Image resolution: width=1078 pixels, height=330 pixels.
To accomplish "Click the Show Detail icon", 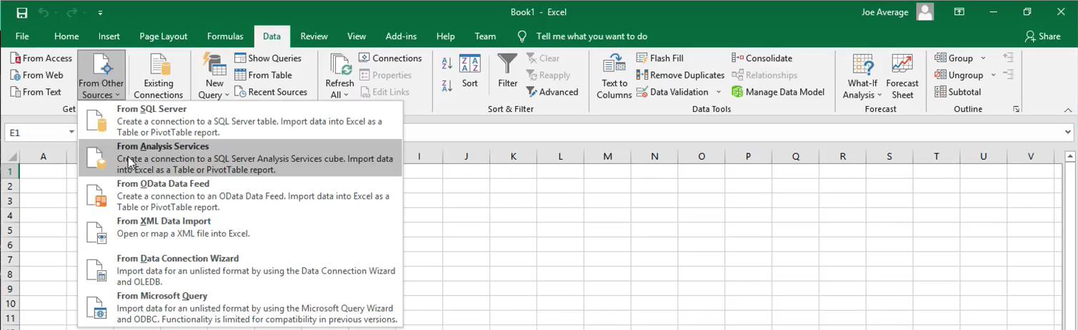I will tap(1008, 57).
